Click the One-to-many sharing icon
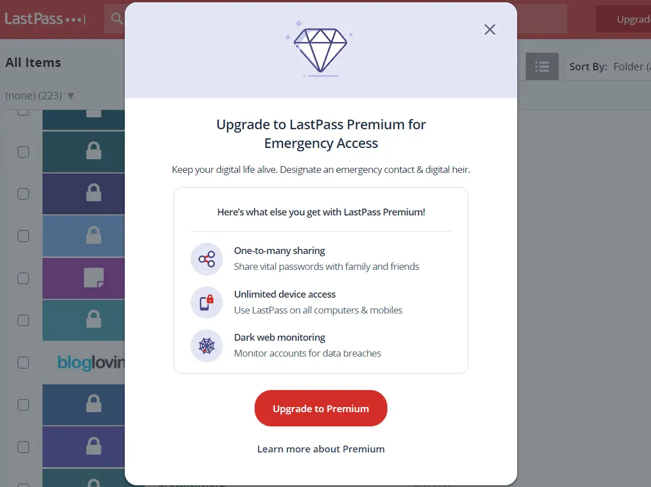 [x=207, y=259]
